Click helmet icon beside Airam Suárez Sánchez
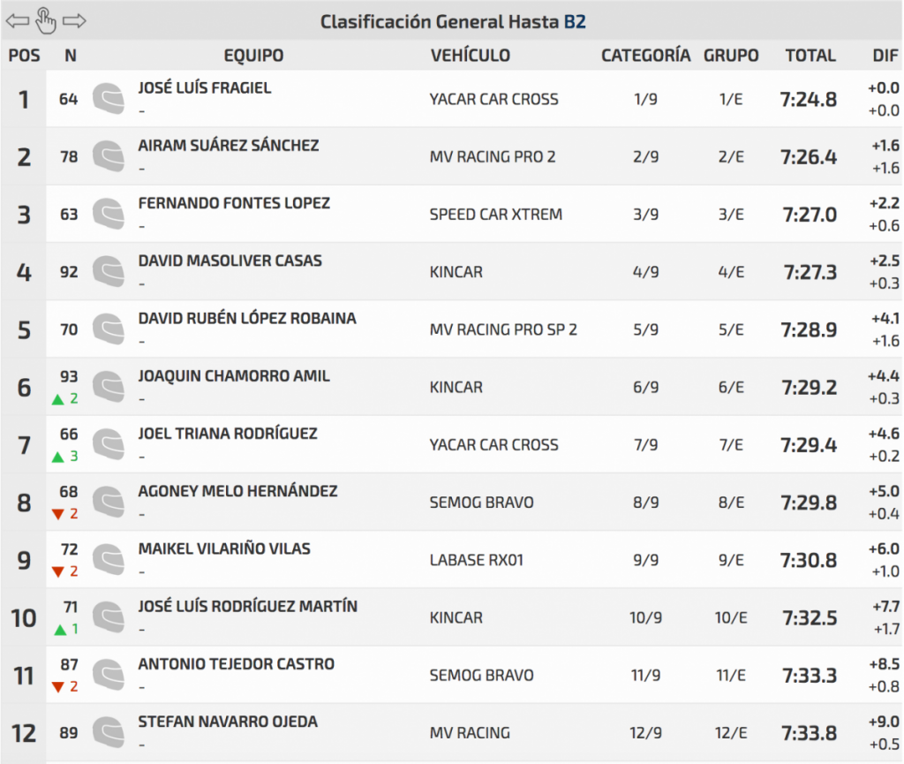Image resolution: width=904 pixels, height=764 pixels. tap(109, 156)
